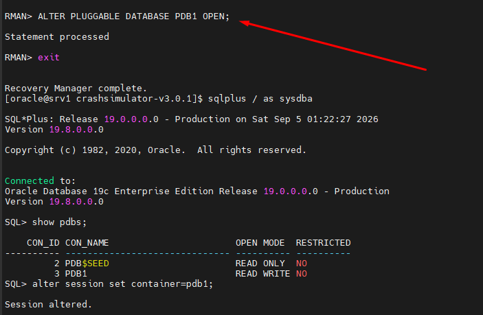The width and height of the screenshot is (483, 315).
Task: Click the sqlplus / as sysdba command
Action: (260, 99)
